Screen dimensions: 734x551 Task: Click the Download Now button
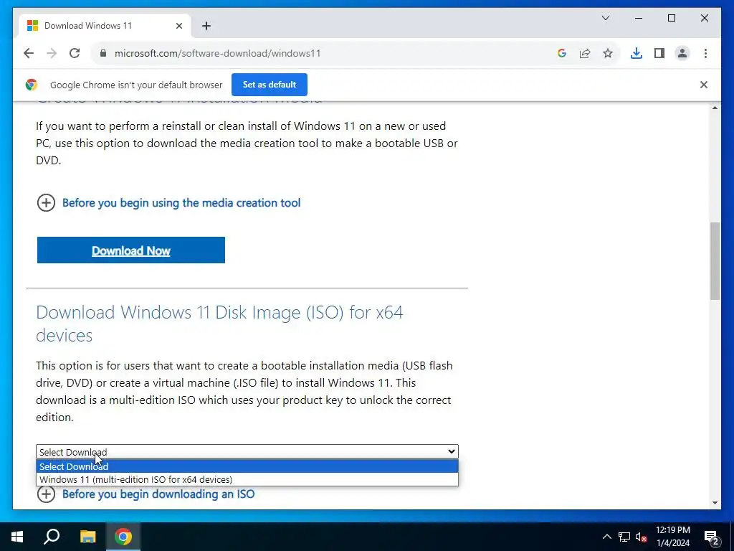click(x=131, y=250)
